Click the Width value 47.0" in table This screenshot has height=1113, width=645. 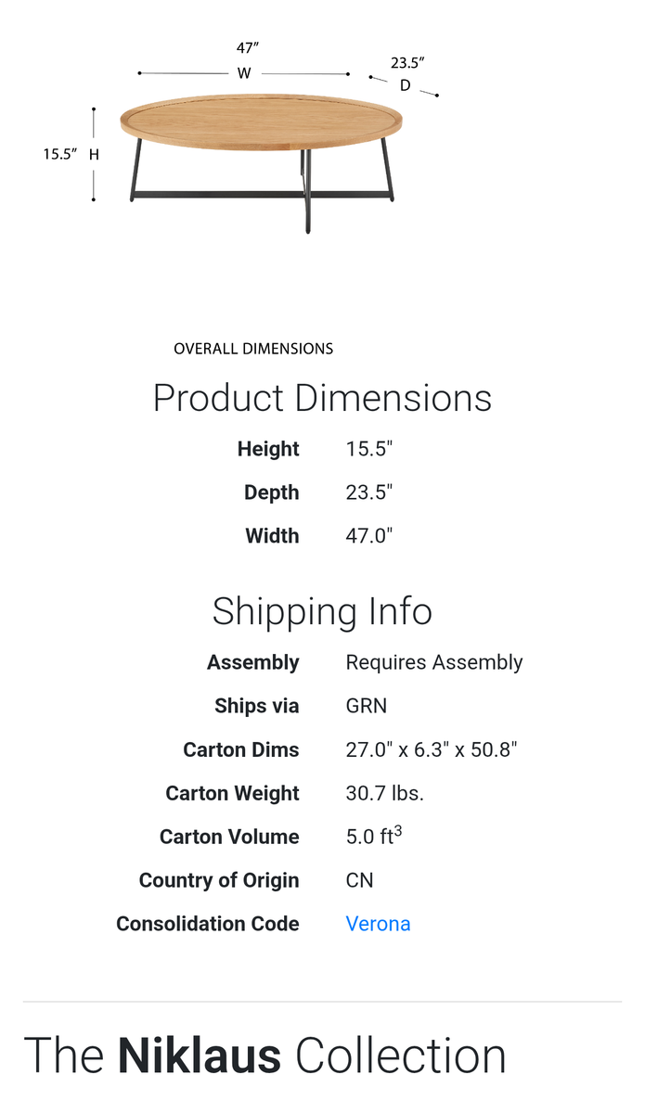[x=369, y=536]
